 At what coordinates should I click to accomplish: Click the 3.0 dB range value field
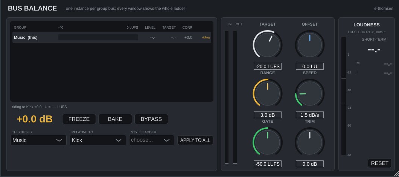coord(267,115)
